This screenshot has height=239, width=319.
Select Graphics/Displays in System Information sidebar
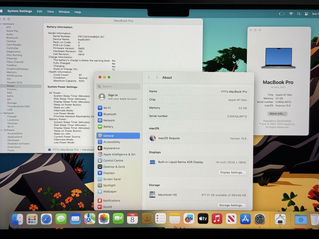[17, 69]
